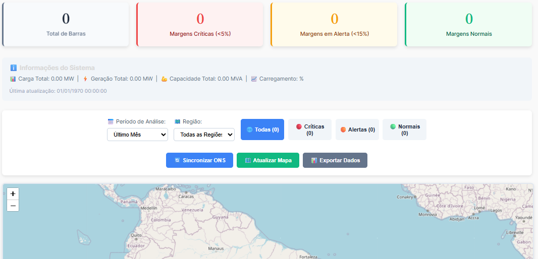Click the map icon beside Região label
The width and height of the screenshot is (538, 259).
(177, 121)
